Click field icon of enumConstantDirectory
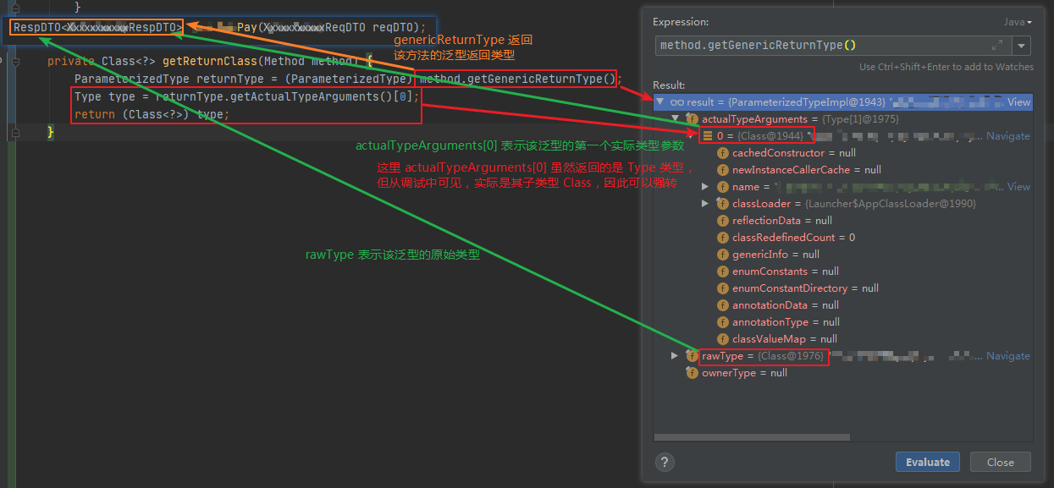Image resolution: width=1054 pixels, height=488 pixels. pos(722,288)
